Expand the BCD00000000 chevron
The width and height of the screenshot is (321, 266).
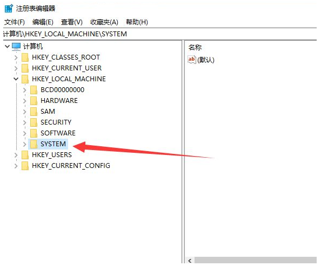point(24,90)
